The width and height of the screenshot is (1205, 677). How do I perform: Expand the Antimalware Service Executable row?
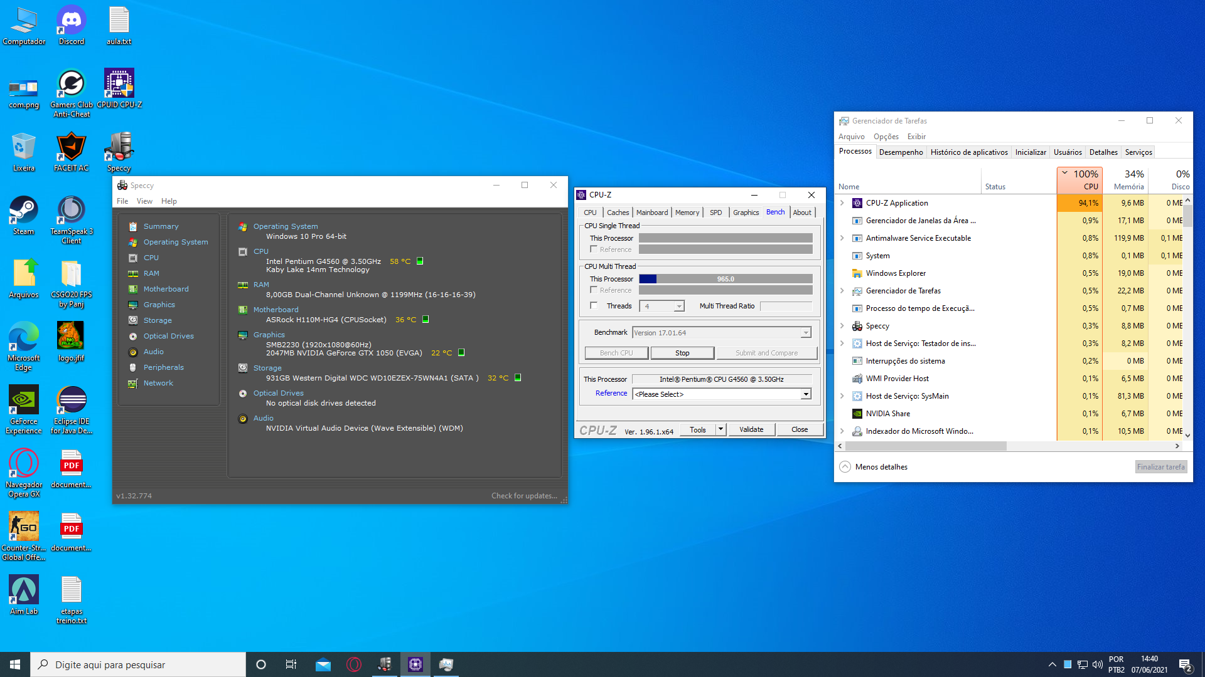[x=842, y=238]
